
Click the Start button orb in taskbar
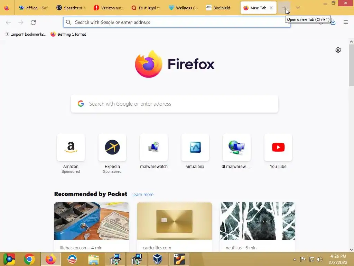point(9,259)
